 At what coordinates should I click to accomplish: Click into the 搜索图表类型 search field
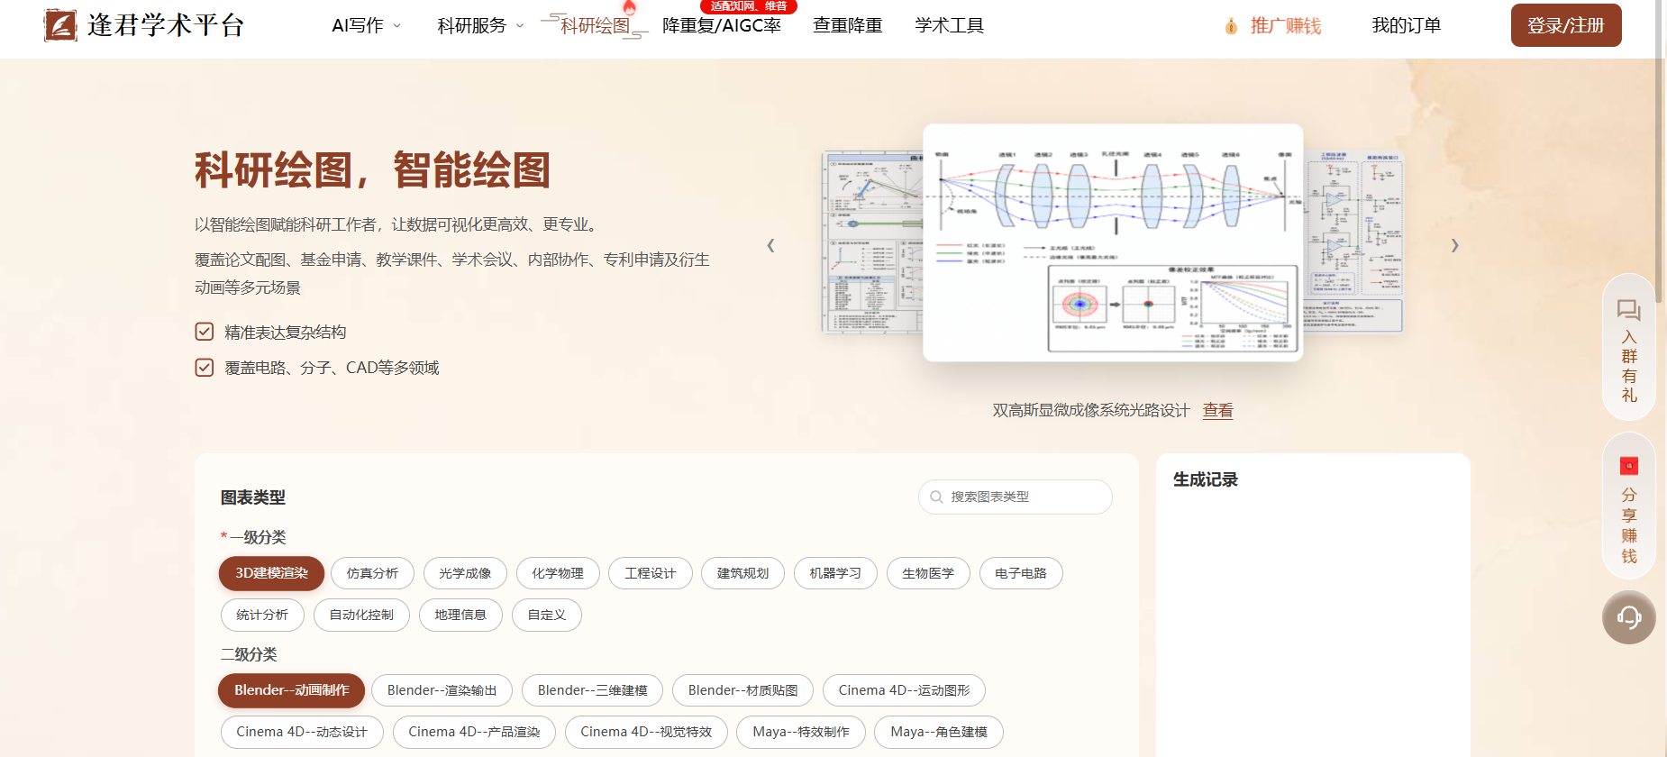[1016, 497]
